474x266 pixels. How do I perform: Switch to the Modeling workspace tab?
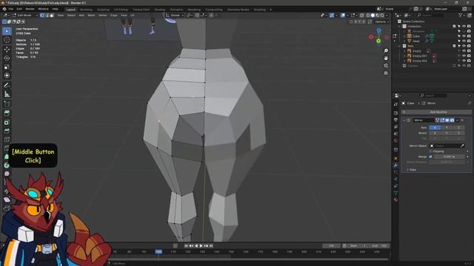pos(86,10)
